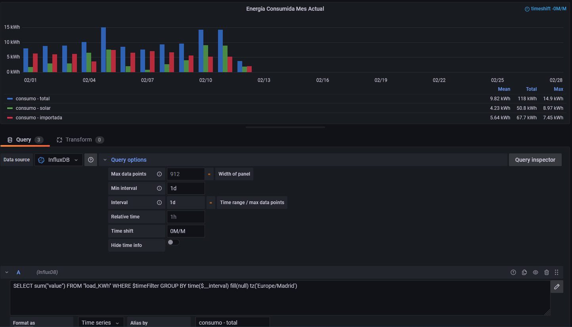
Task: Click the info icon beside the Interval label
Action: [159, 203]
